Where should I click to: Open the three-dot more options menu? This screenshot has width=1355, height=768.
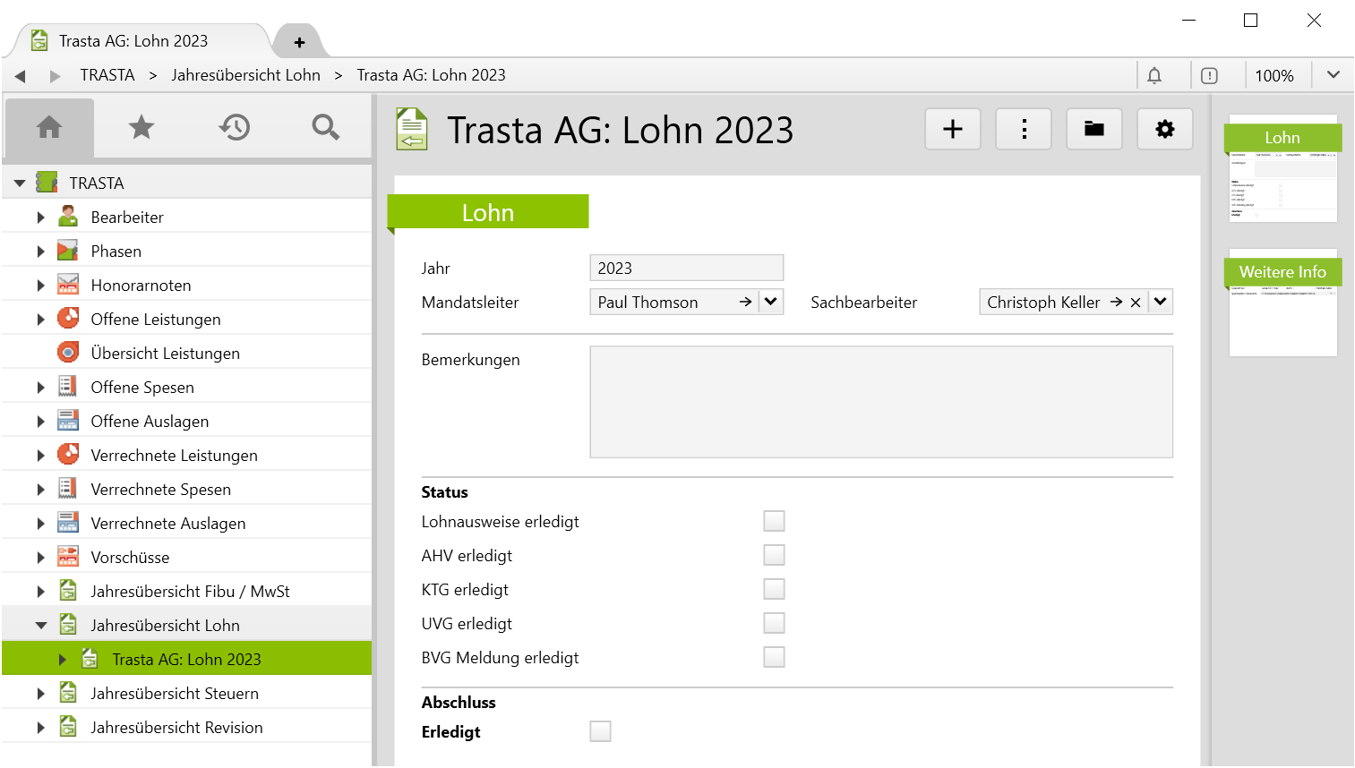1024,130
